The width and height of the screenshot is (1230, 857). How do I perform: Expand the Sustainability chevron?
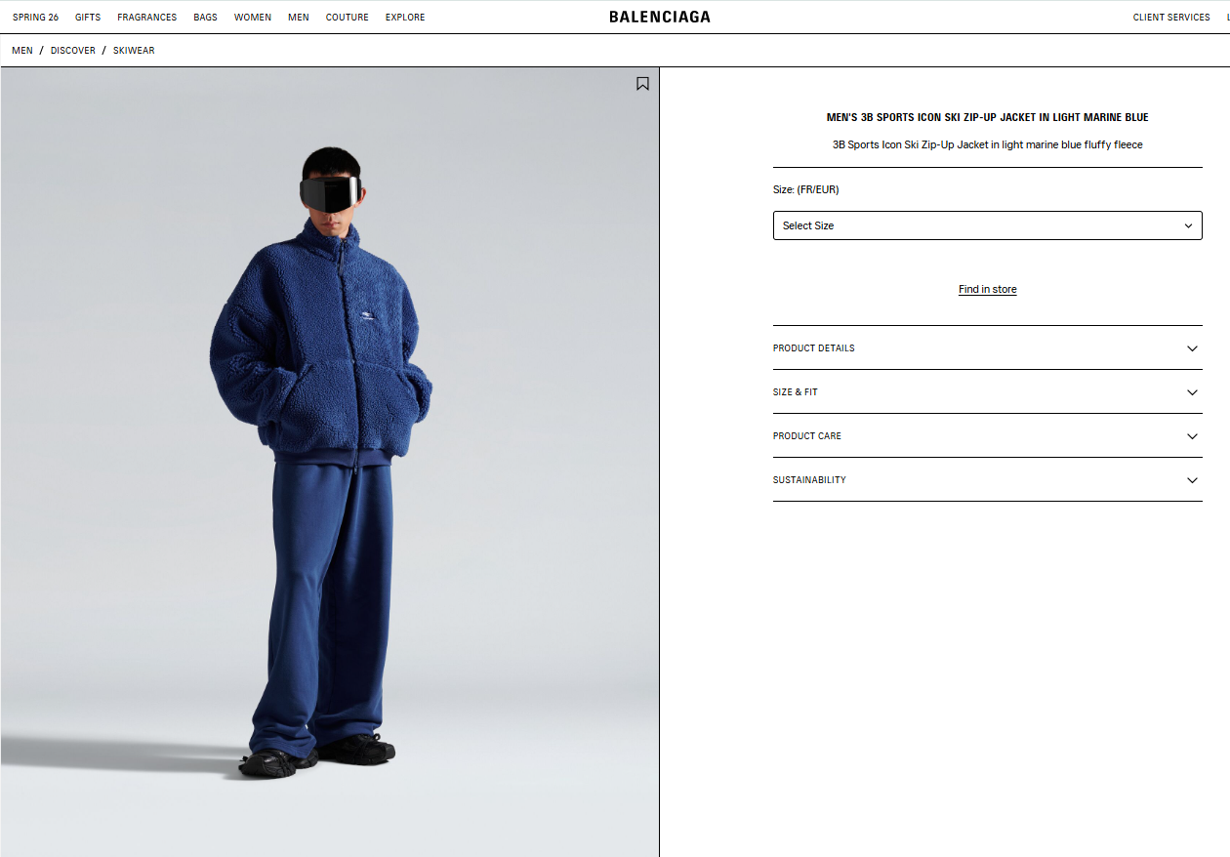click(1192, 480)
